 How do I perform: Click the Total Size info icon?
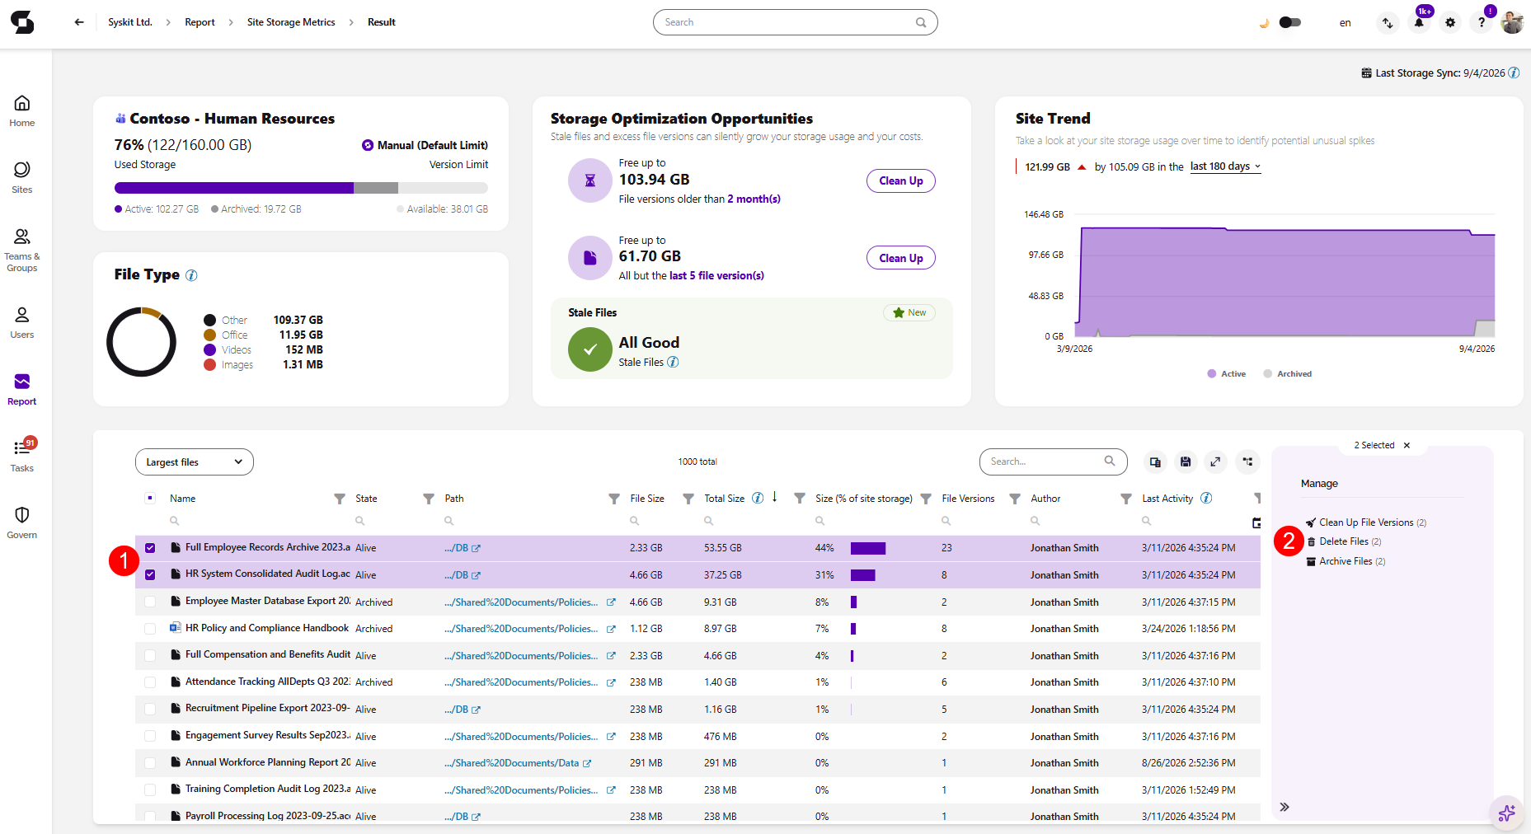(758, 498)
